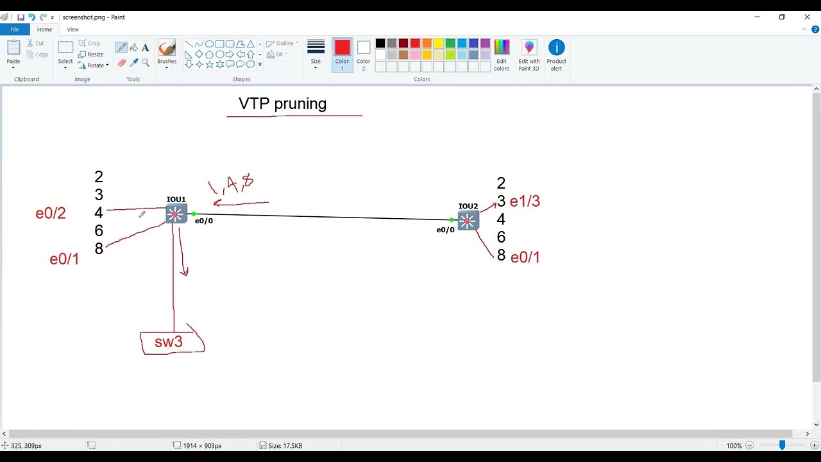Screen dimensions: 821x462
Task: Click the vertical scrollbar of the canvas
Action: pos(816,237)
